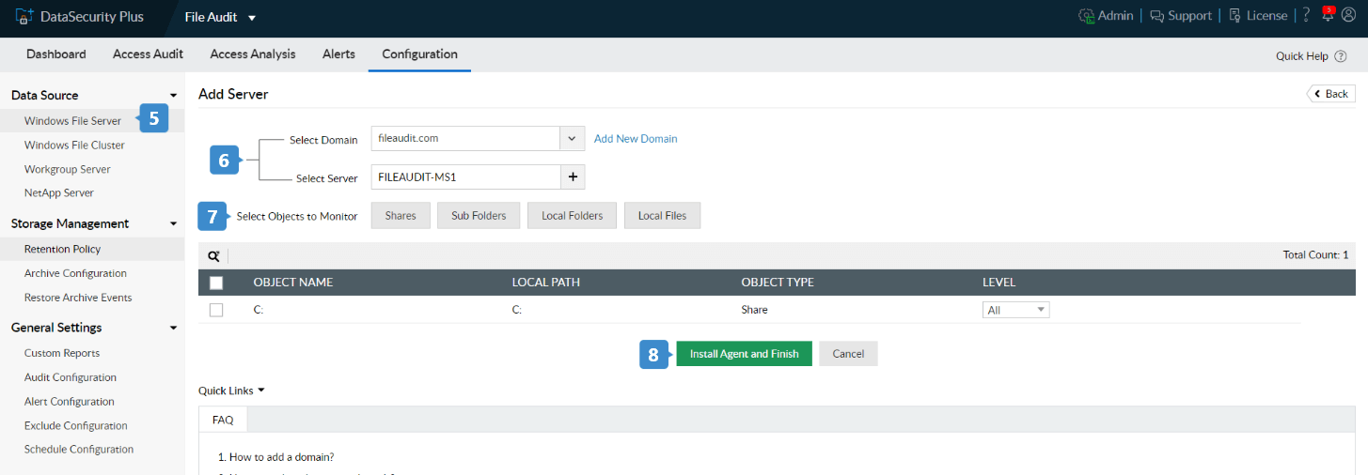This screenshot has width=1368, height=475.
Task: Open the Support chat icon
Action: click(1156, 16)
